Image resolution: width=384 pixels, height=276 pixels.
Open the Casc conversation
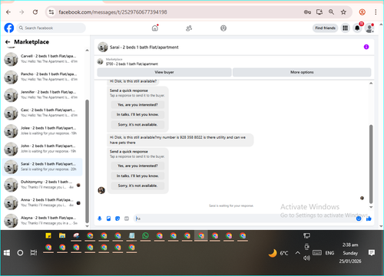(42, 113)
